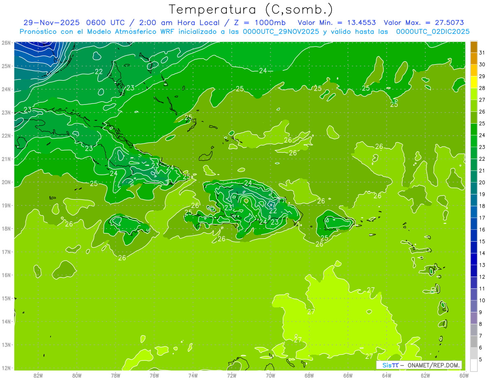
Task: Click the "10" color scale label
Action: point(482,300)
